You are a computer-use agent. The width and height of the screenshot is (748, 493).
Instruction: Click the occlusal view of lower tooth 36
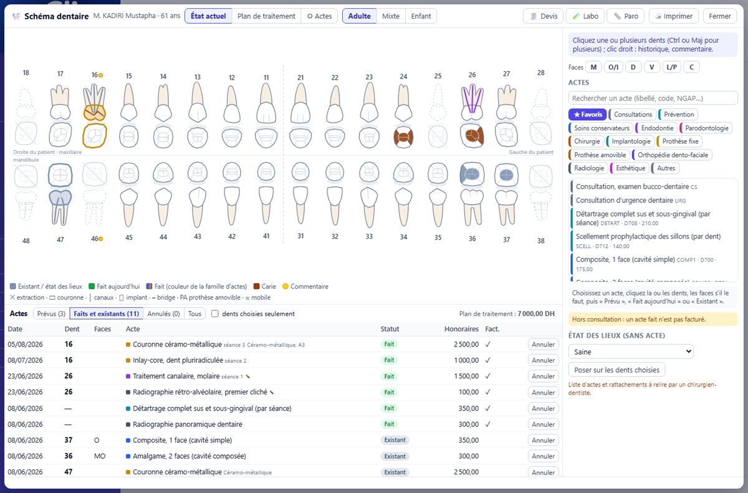[x=472, y=175]
